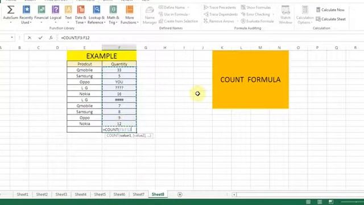Expand Define Name dropdown arrow

click(188, 7)
